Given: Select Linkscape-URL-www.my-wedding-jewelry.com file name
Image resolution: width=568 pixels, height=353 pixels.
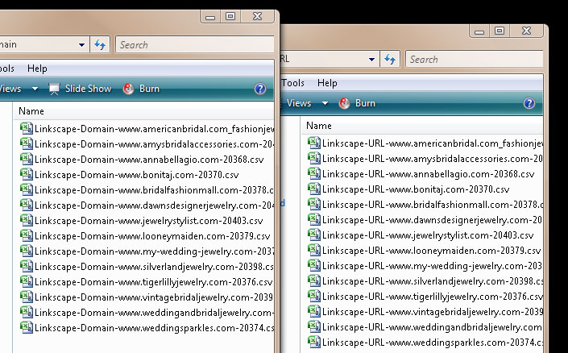Looking at the screenshot, I should 433,266.
